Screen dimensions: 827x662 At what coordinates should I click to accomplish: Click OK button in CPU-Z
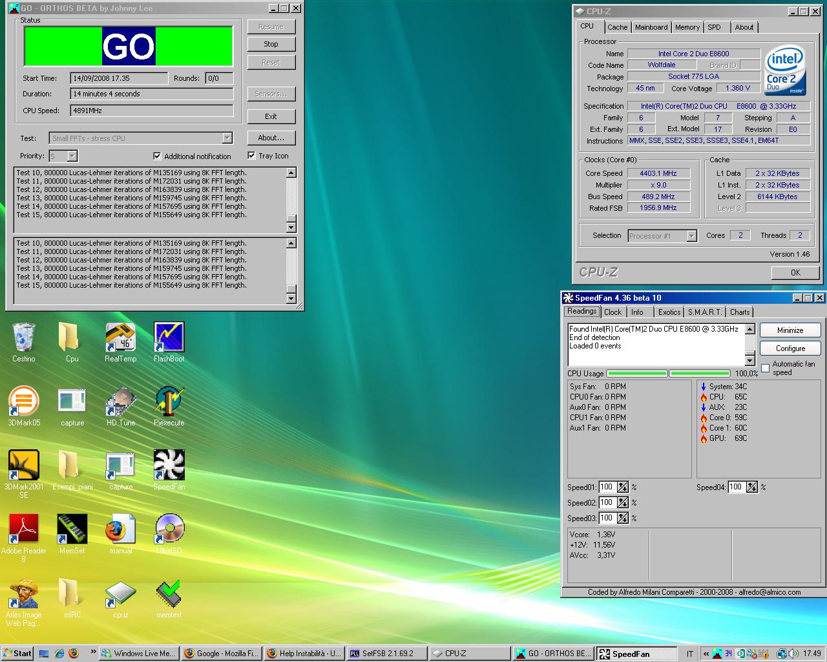(795, 272)
